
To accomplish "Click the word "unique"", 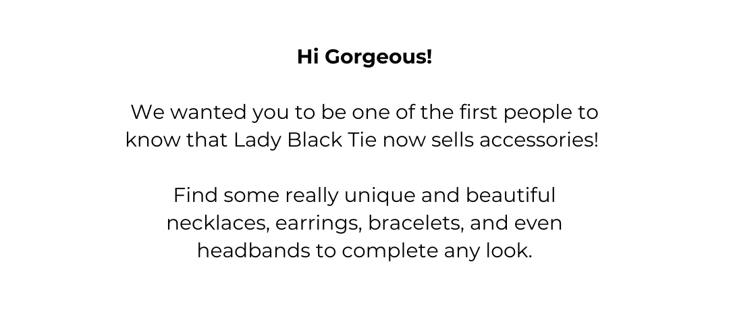I will click(379, 196).
